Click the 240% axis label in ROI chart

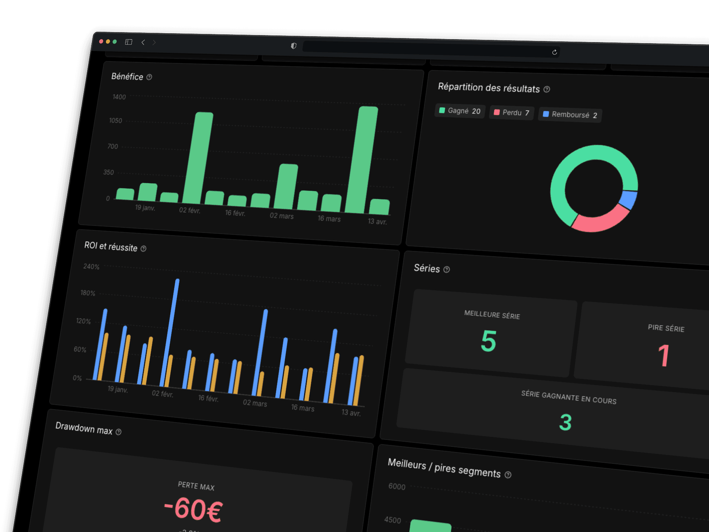91,266
